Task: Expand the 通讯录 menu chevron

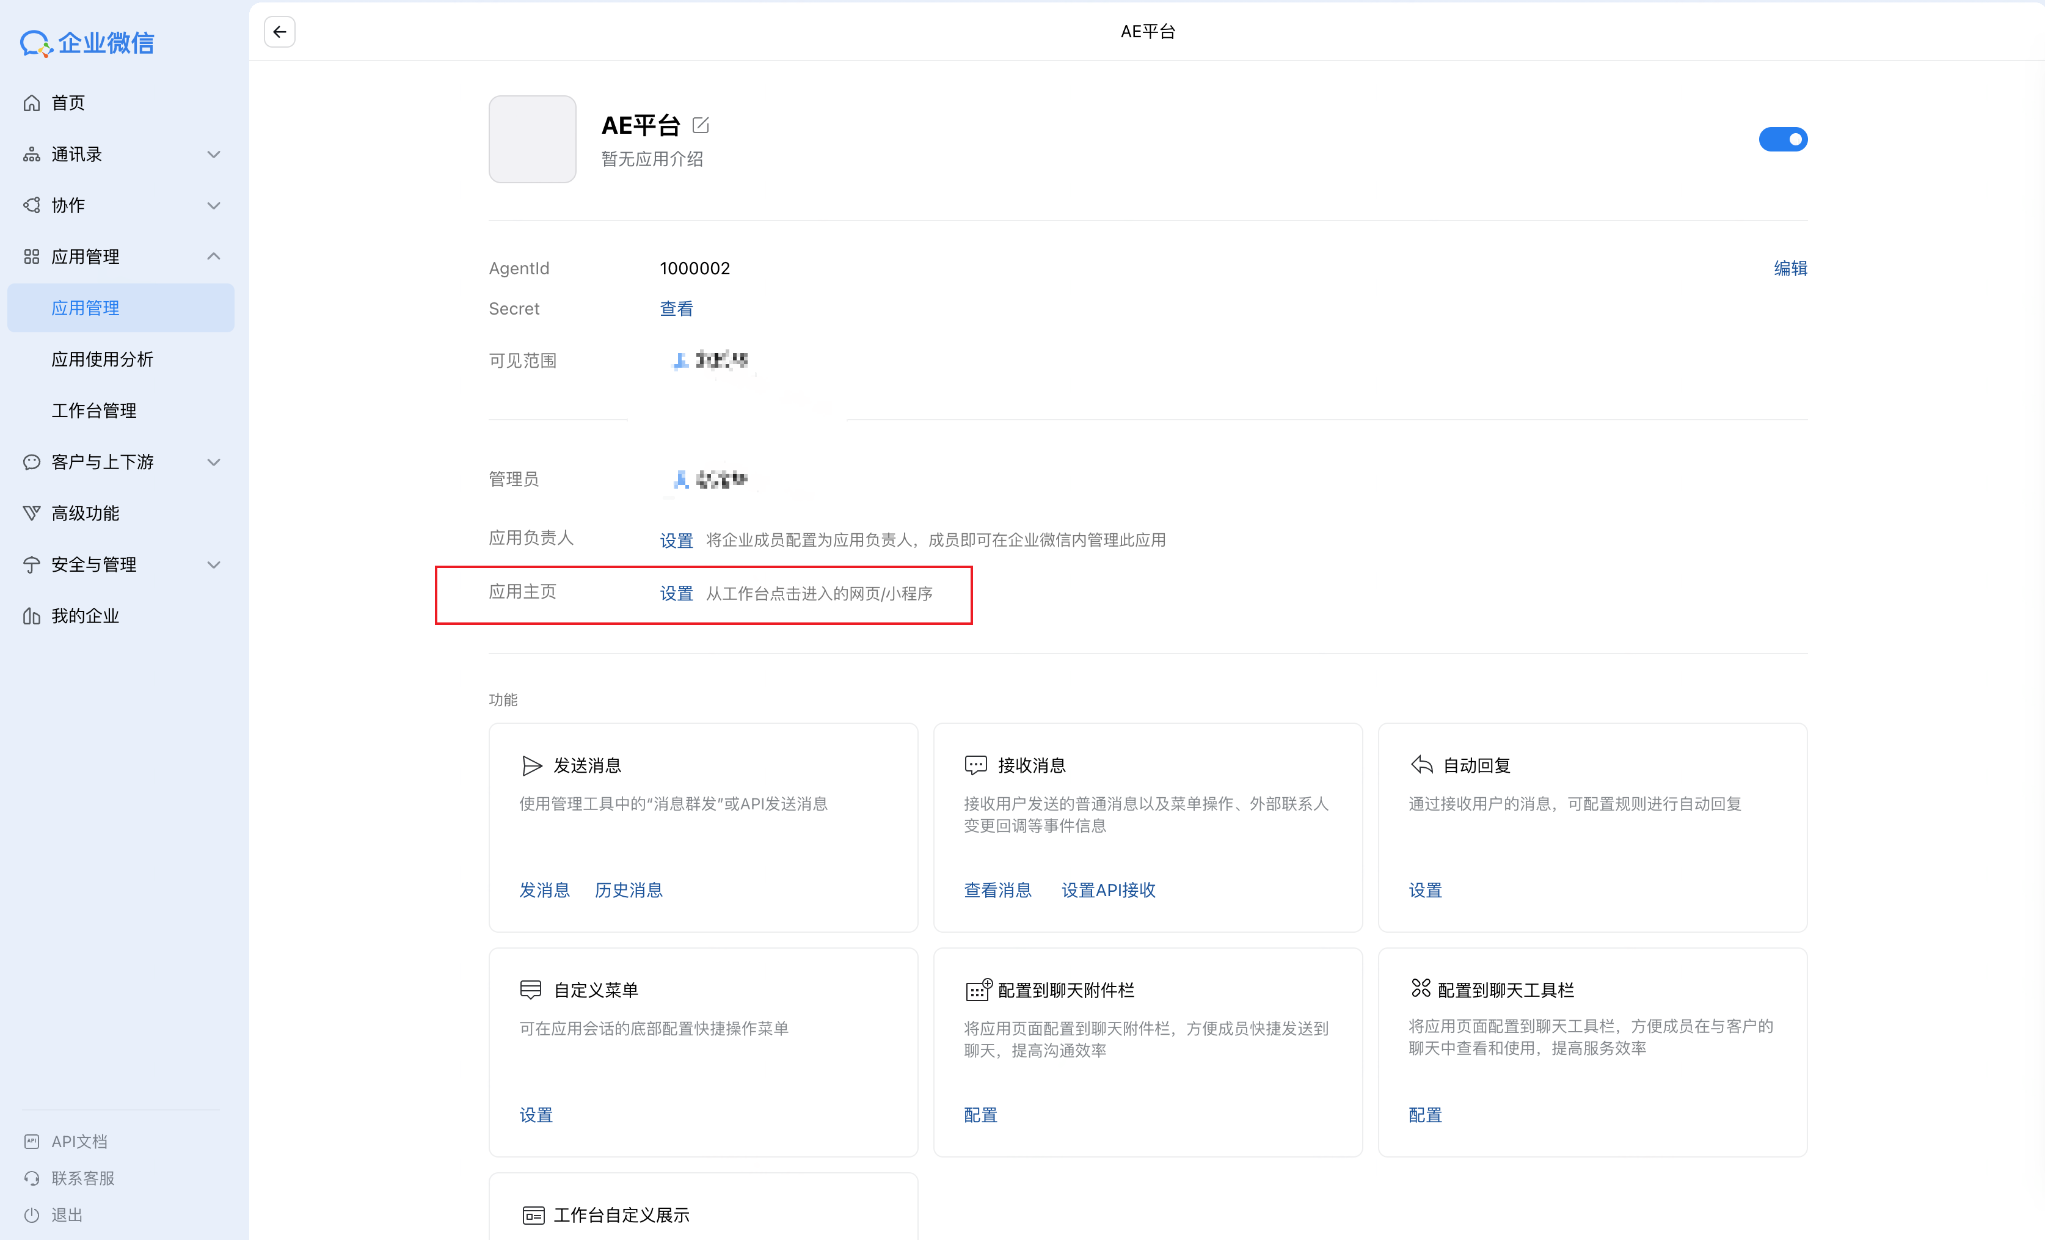Action: [x=213, y=155]
